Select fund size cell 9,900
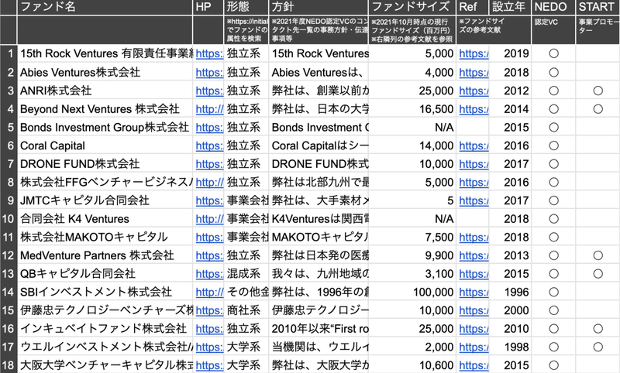620x373 pixels. (412, 255)
